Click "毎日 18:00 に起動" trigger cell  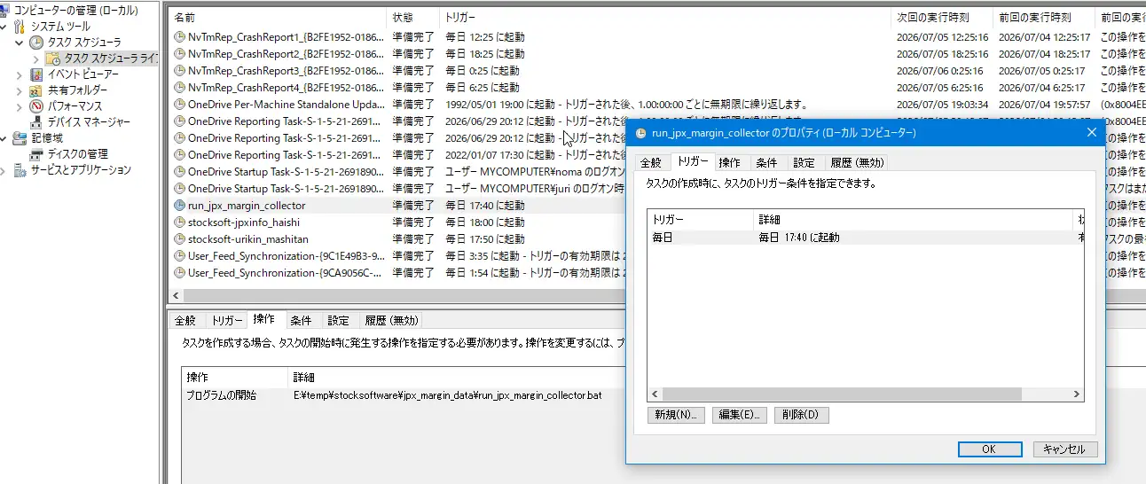click(x=484, y=222)
